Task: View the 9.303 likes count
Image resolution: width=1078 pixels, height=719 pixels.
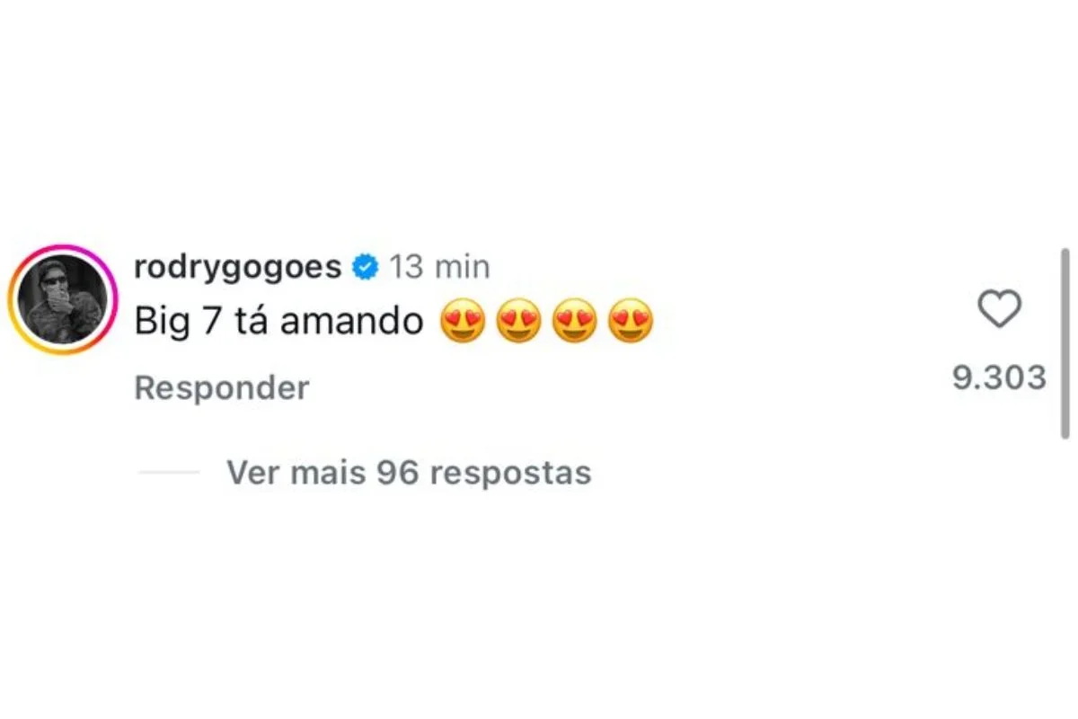Action: pyautogui.click(x=999, y=377)
